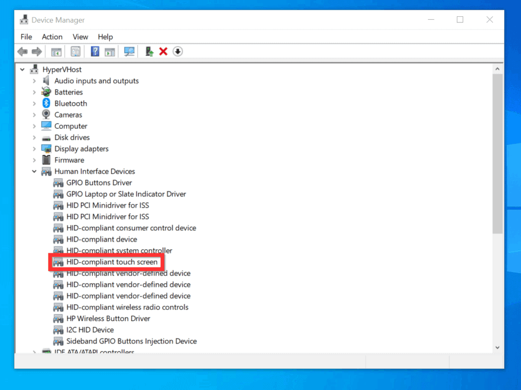Click the Device Manager title bar icon
The width and height of the screenshot is (521, 390).
coord(24,20)
